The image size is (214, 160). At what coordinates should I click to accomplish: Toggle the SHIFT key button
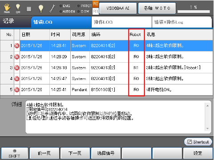(x=14, y=153)
